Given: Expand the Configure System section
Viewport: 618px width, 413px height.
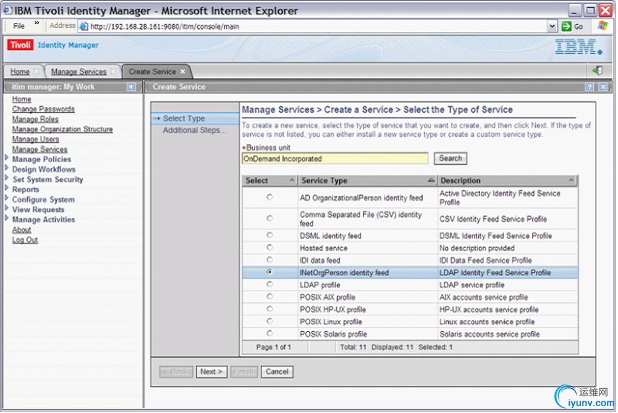Looking at the screenshot, I should pyautogui.click(x=7, y=199).
